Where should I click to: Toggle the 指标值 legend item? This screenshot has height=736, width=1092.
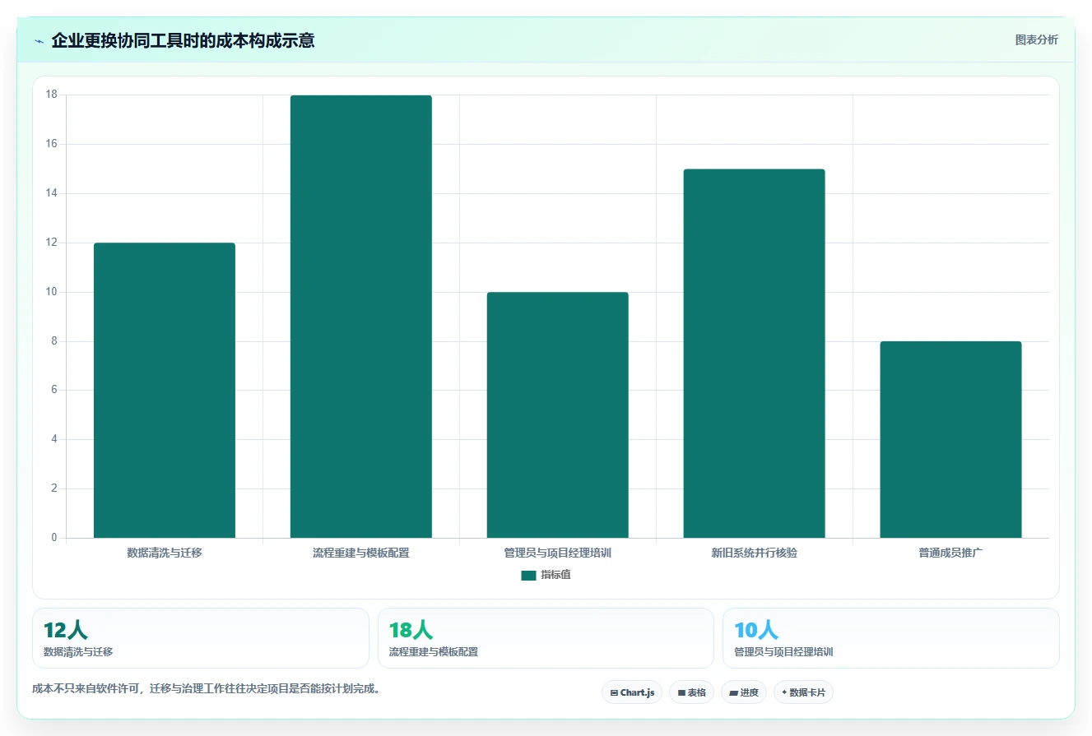coord(546,575)
